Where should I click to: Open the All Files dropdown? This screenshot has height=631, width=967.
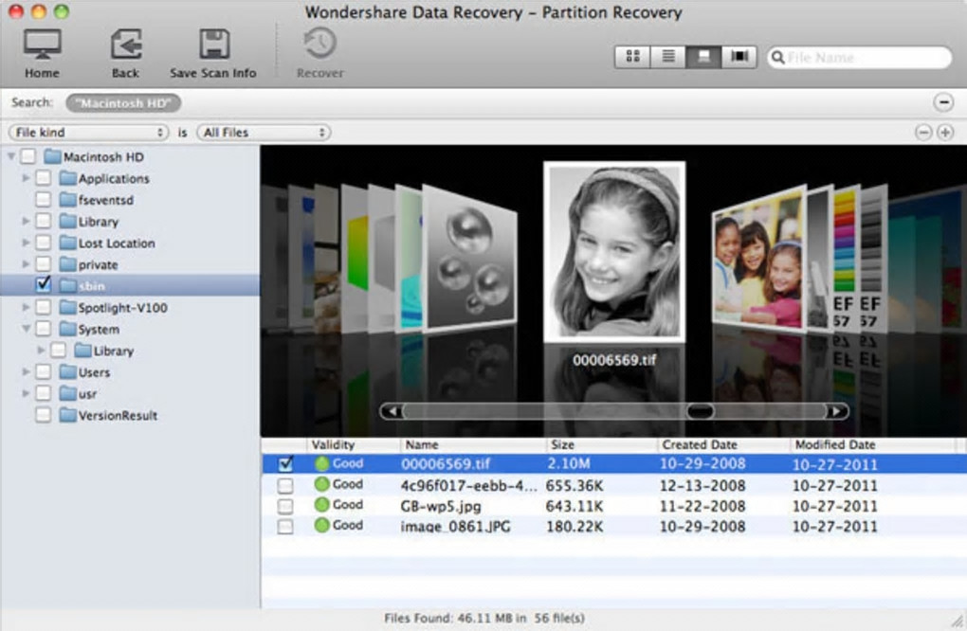click(264, 133)
